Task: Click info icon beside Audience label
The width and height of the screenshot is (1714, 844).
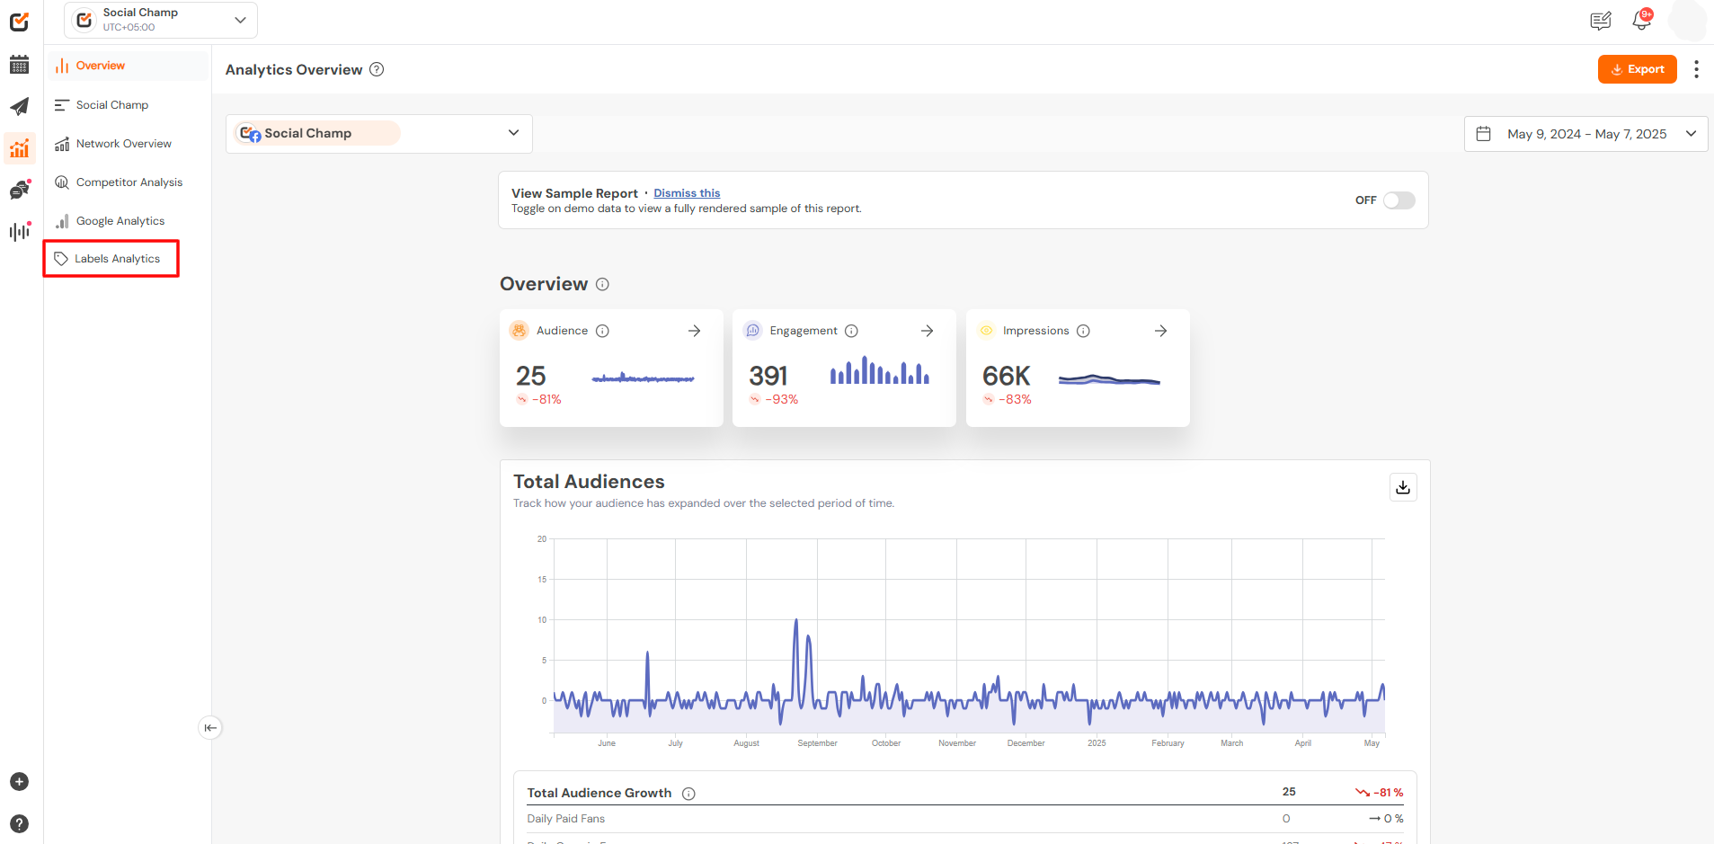Action: (602, 331)
